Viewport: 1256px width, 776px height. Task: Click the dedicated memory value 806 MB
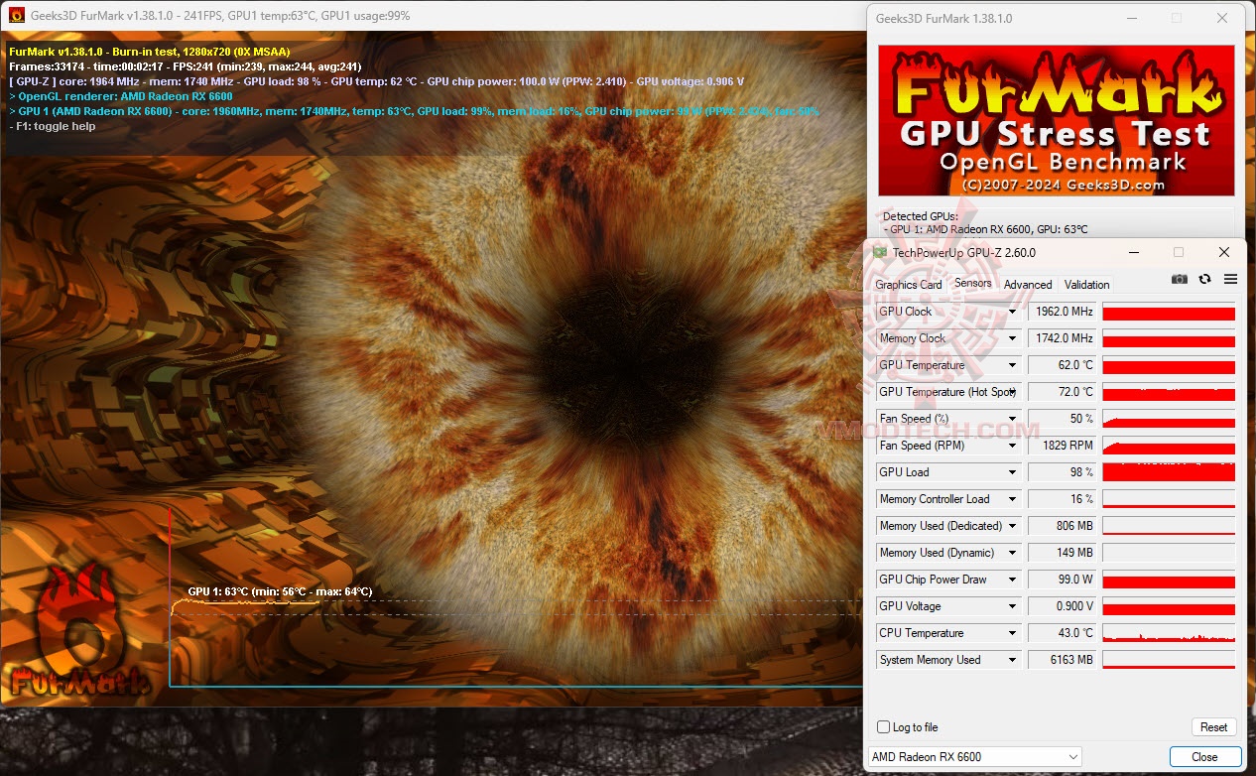(1063, 526)
